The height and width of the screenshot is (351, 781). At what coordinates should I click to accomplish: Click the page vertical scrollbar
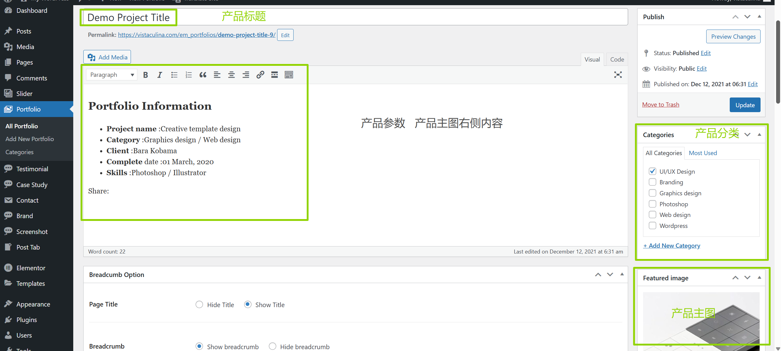[x=778, y=61]
